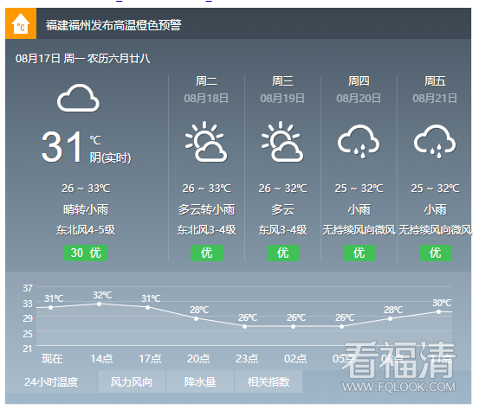Click the chart point labeled 30℃
Viewport: 479px width, 410px height.
[x=439, y=311]
